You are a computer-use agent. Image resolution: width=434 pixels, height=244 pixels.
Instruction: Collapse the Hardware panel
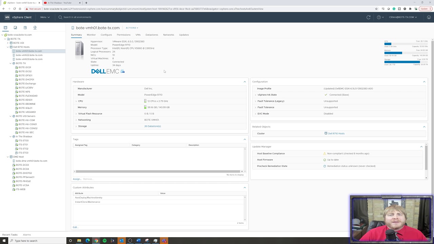point(245,82)
